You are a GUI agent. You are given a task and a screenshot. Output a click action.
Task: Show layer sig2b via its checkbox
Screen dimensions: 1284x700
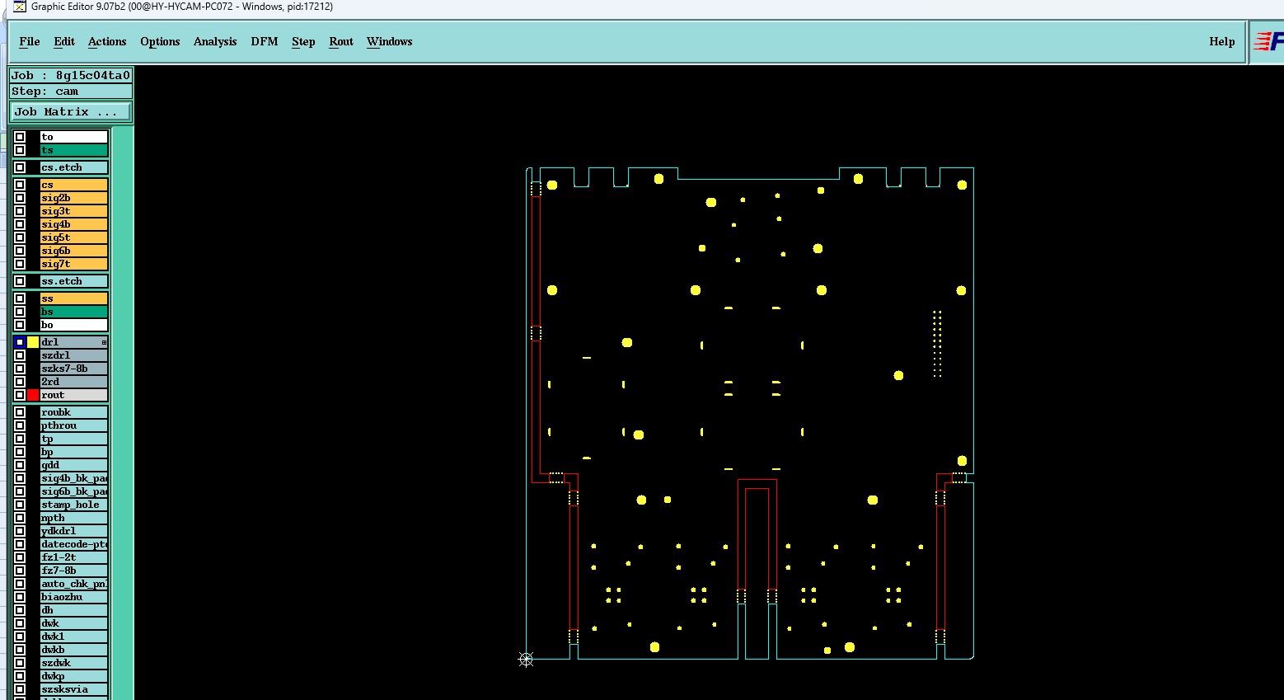[20, 198]
